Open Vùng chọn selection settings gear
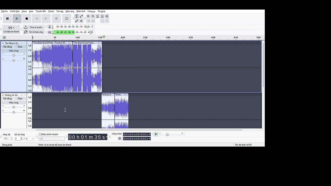This screenshot has width=331, height=186. [x=120, y=139]
